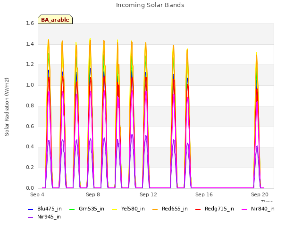
Task: Toggle the Redg715_in legend entry
Action: 215,209
